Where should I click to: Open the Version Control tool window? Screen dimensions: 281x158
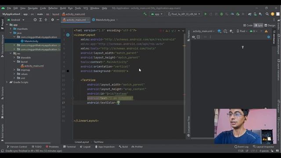click(x=17, y=147)
